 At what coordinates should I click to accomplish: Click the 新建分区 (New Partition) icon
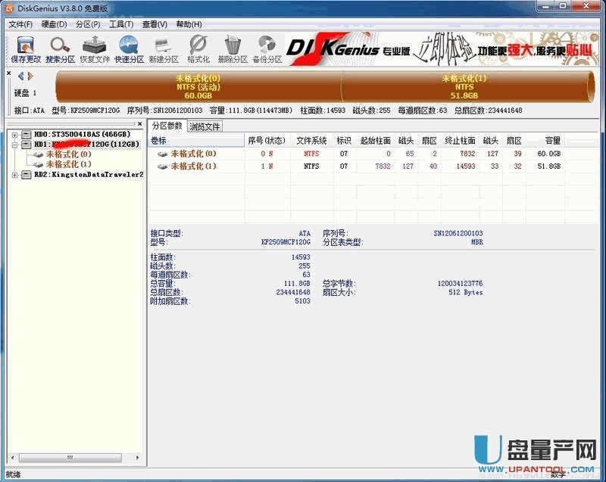point(163,48)
